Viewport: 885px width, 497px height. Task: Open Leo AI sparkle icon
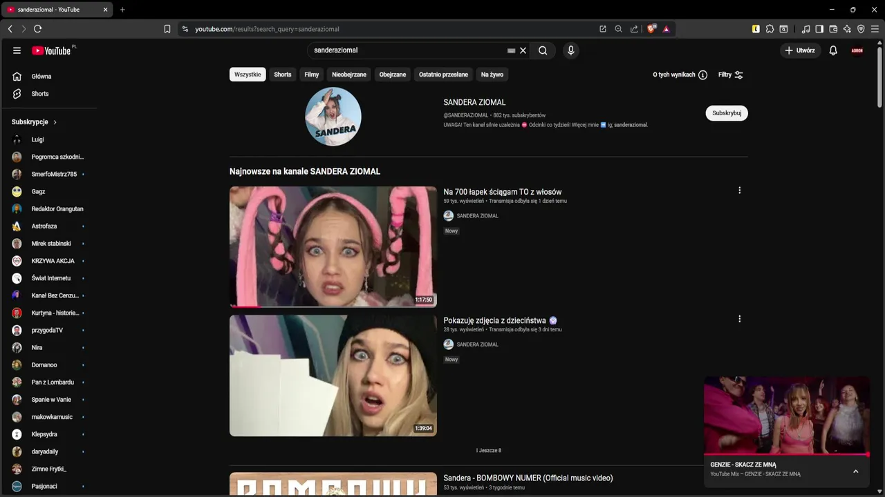click(847, 29)
